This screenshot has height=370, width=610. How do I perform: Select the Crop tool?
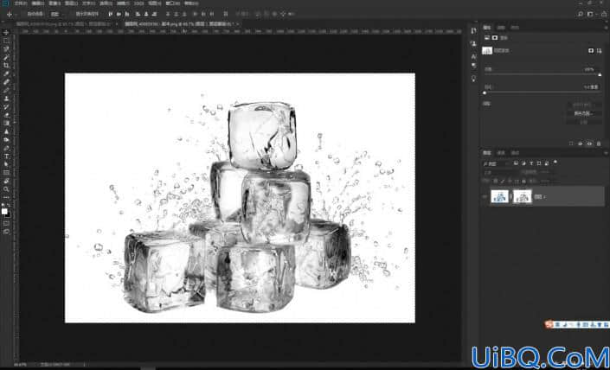6,66
